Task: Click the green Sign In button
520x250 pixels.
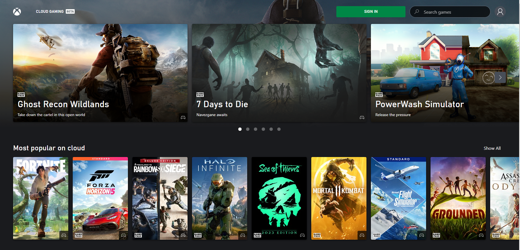Action: pos(371,12)
